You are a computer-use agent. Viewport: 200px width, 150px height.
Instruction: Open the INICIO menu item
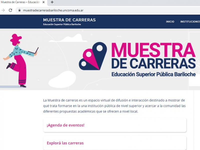pos(170,22)
